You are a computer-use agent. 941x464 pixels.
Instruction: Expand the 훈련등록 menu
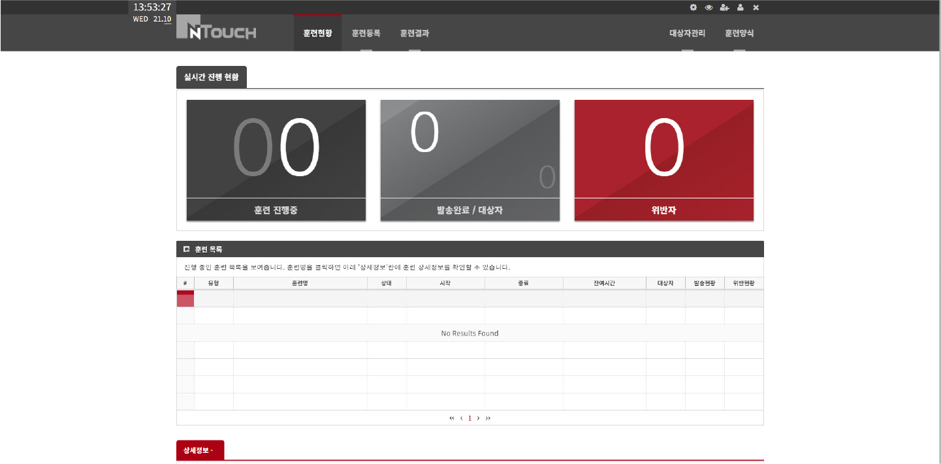366,33
